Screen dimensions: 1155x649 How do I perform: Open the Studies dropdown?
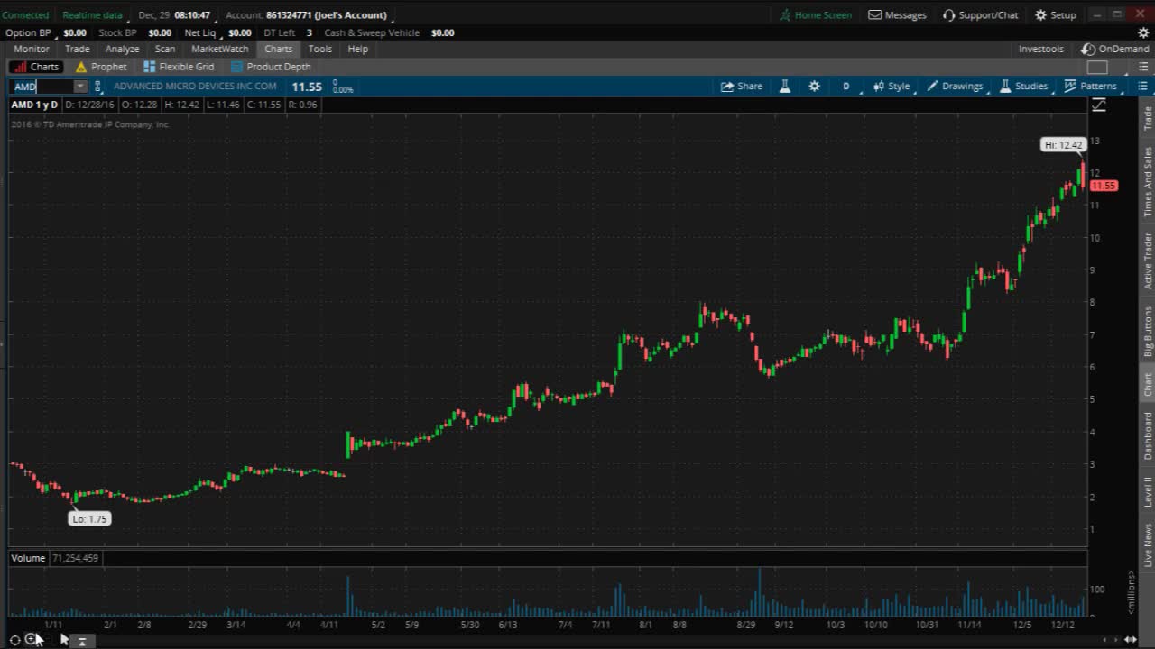(x=1023, y=87)
